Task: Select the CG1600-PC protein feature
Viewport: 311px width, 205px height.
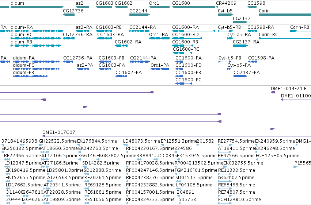Action: tap(184, 84)
